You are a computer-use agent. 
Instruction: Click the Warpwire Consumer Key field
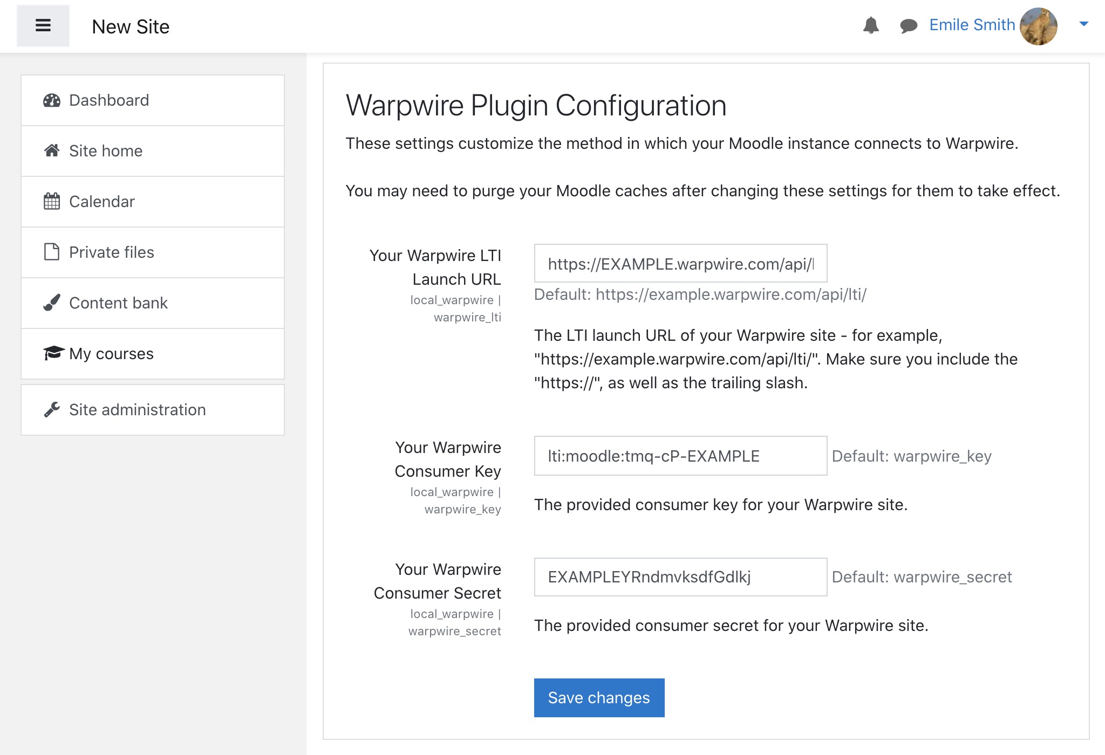click(680, 456)
